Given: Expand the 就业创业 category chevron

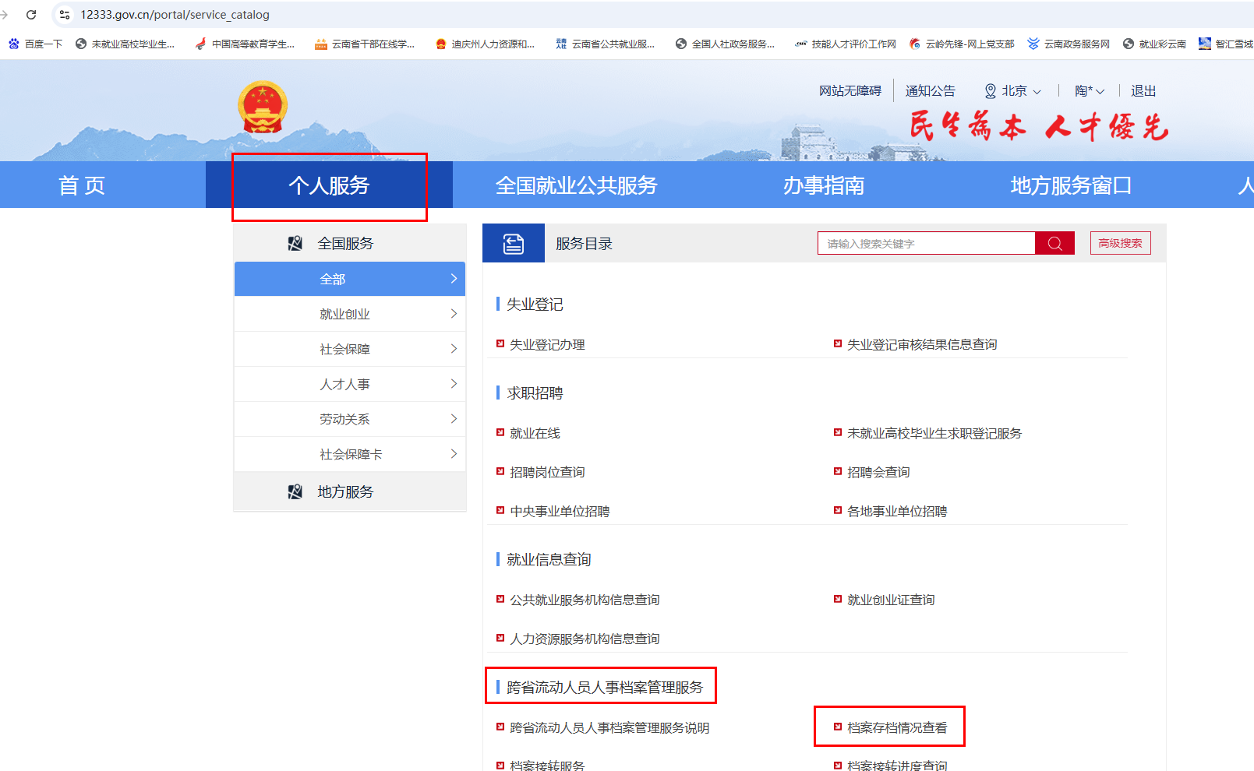Looking at the screenshot, I should (x=454, y=314).
